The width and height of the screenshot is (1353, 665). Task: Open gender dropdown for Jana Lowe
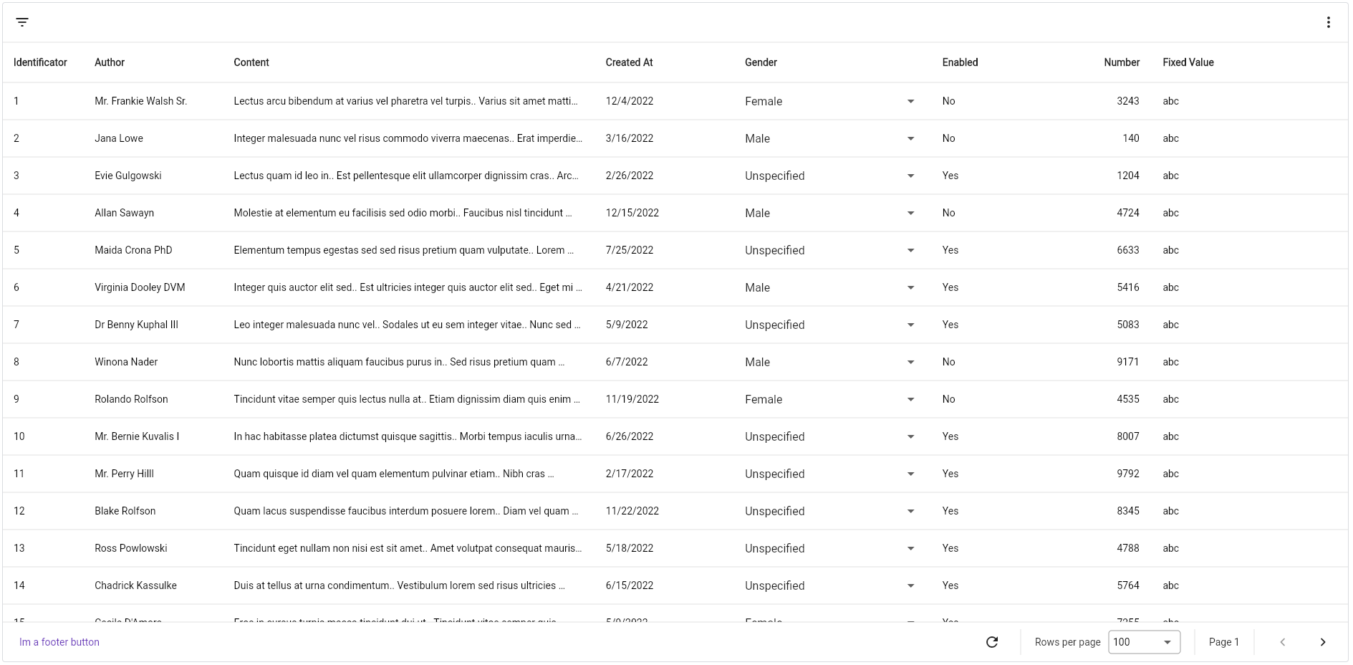pyautogui.click(x=830, y=138)
